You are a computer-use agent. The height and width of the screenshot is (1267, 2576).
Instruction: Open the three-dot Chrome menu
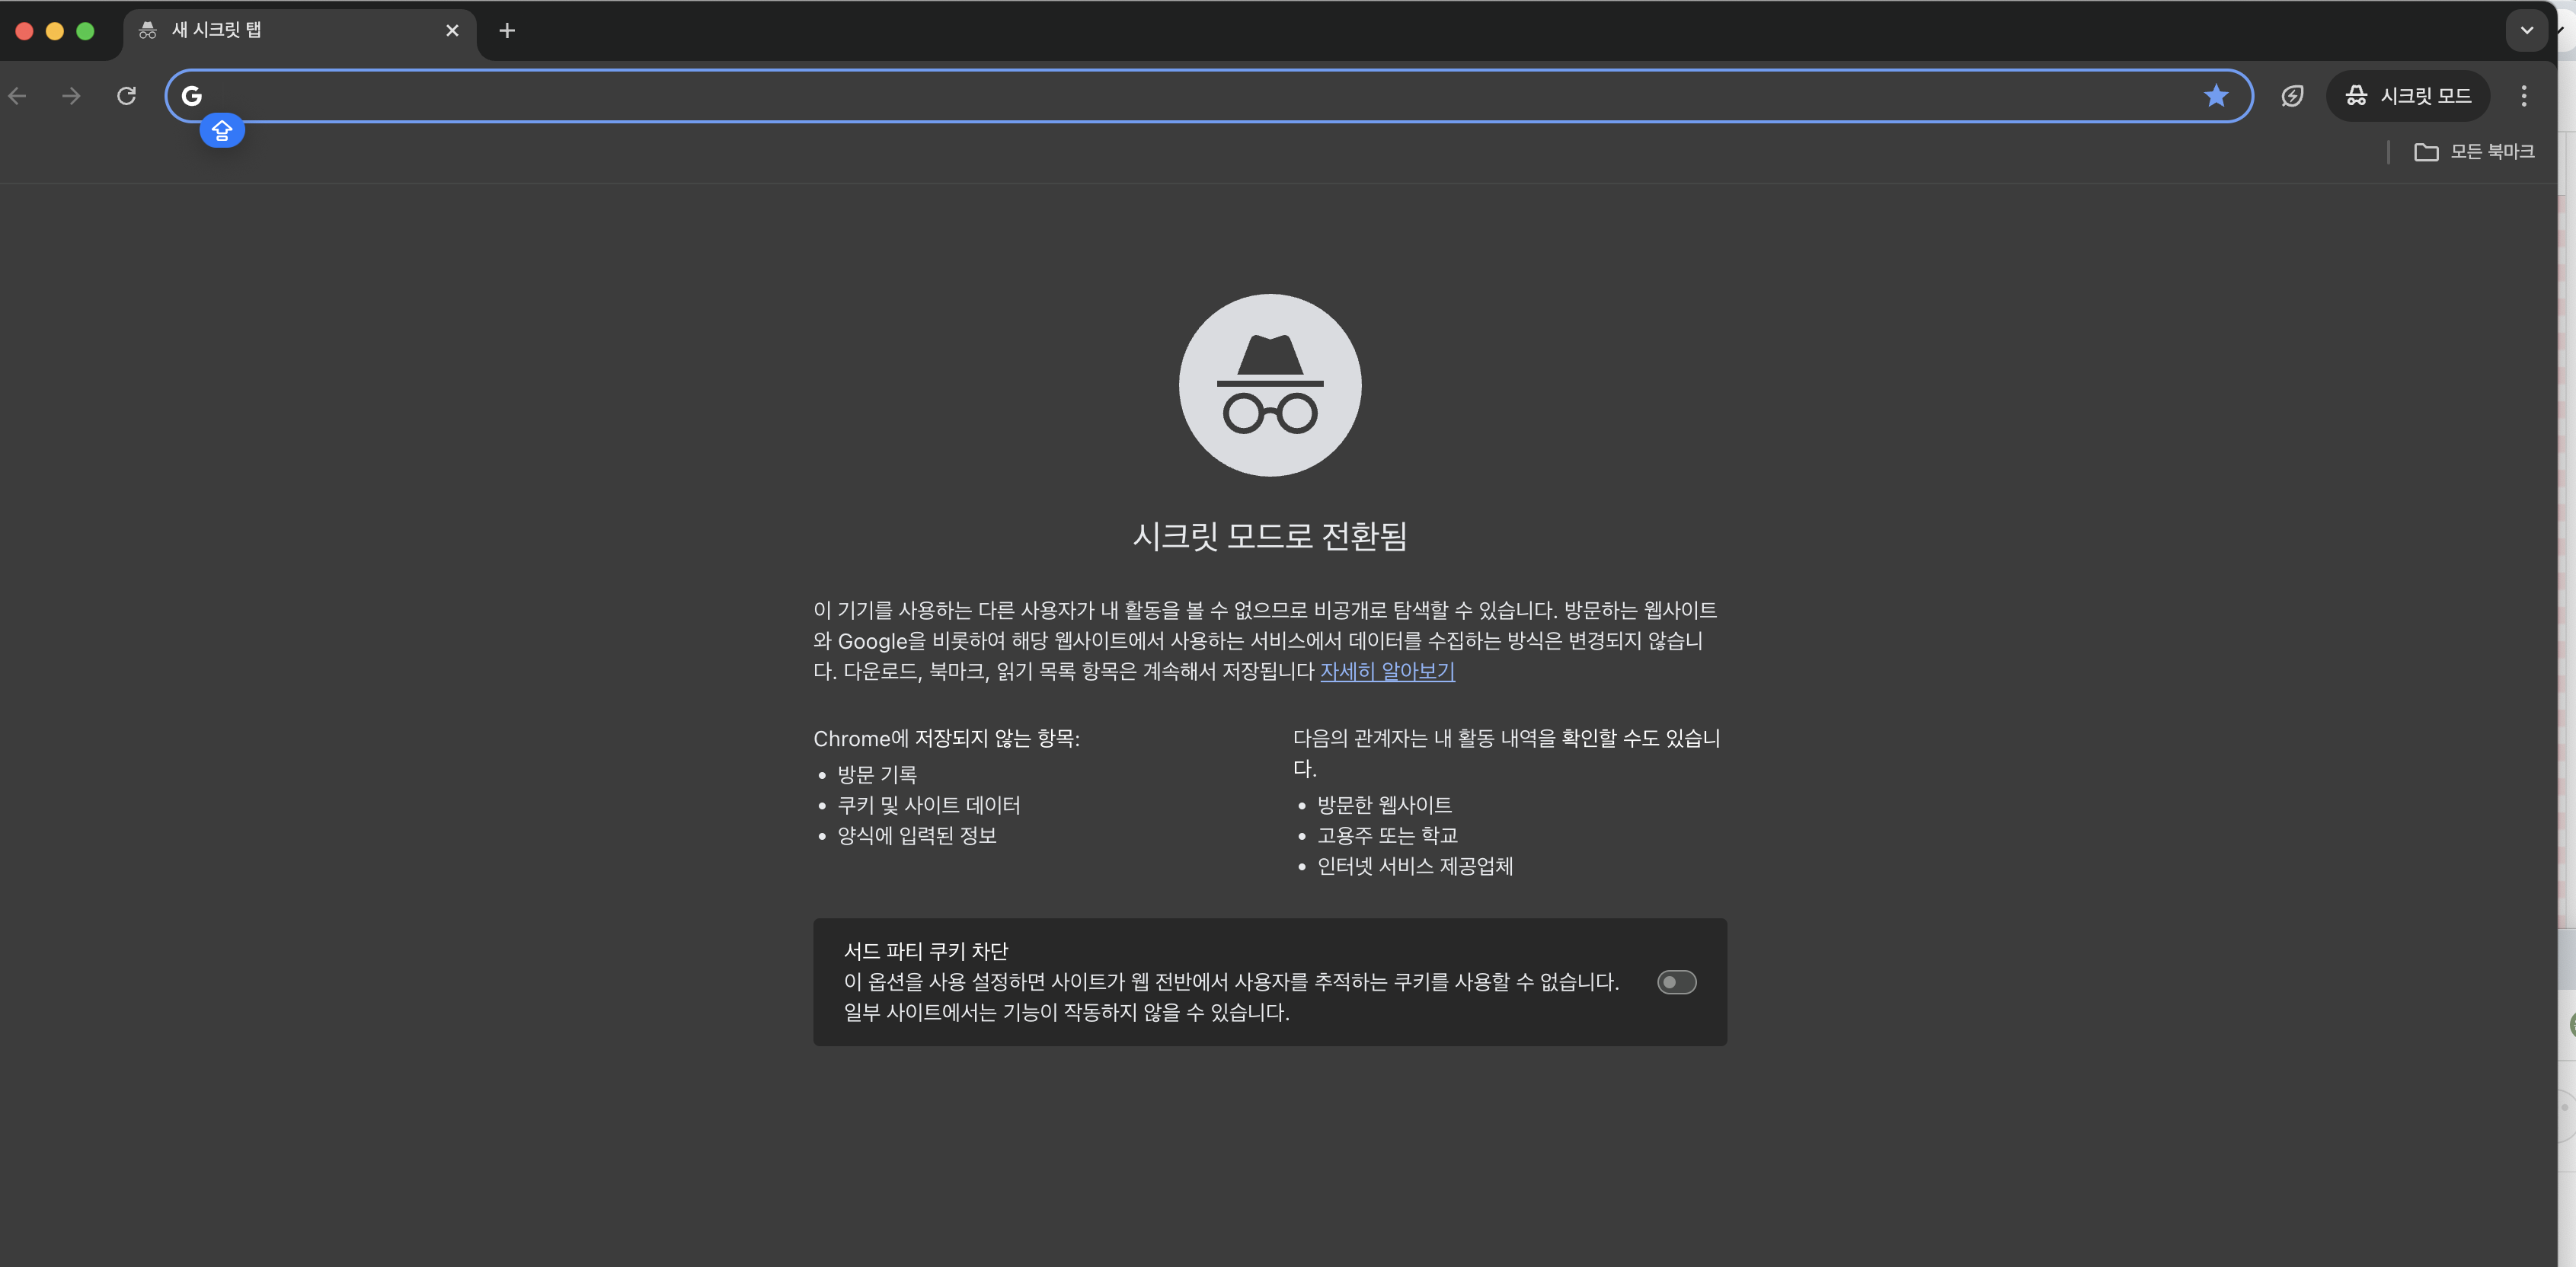2523,96
